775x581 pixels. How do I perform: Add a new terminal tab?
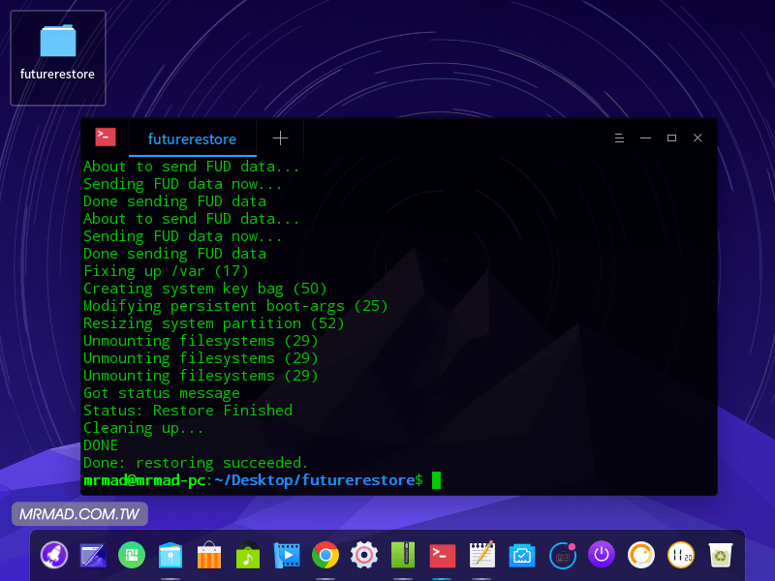coord(280,138)
